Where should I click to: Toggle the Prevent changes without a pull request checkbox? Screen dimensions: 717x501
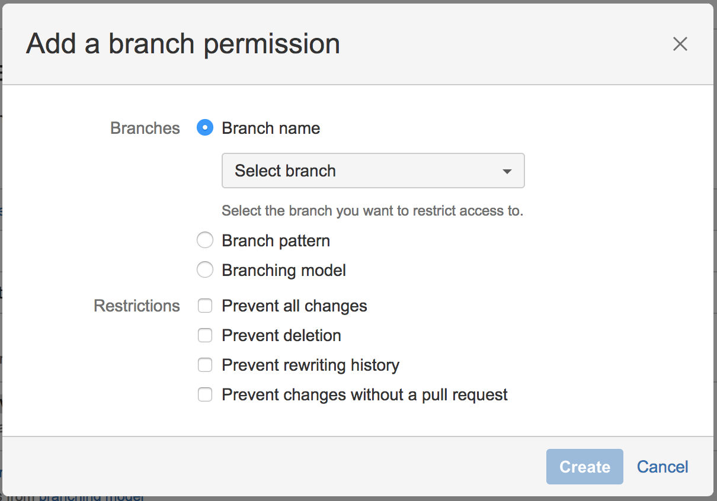tap(205, 394)
